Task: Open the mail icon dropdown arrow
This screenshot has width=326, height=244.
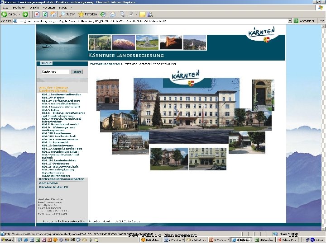Action: pos(117,14)
